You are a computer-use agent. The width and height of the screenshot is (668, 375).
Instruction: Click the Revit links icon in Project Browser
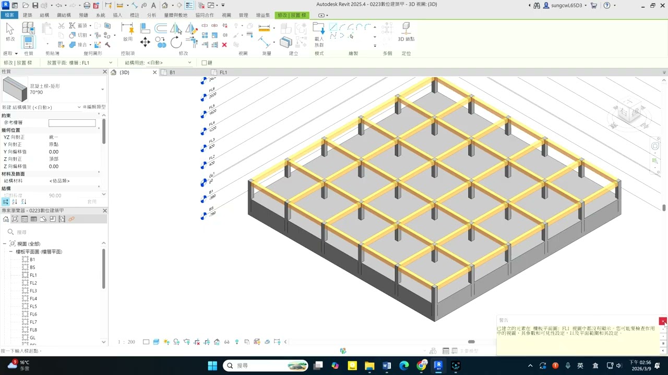click(71, 219)
